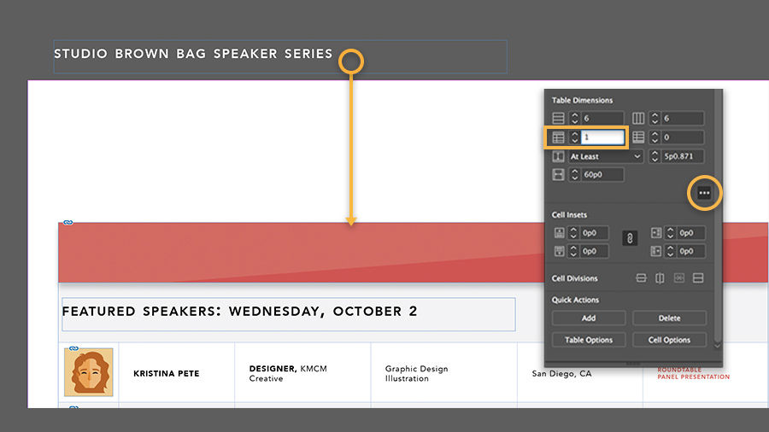Click the KRISTINA PETE table cell
Viewport: 769px width, 432px height.
point(177,373)
